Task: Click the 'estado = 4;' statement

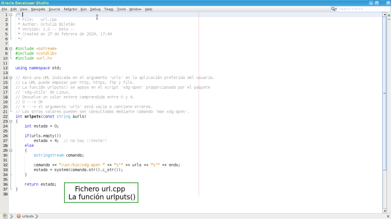Action: (46, 140)
